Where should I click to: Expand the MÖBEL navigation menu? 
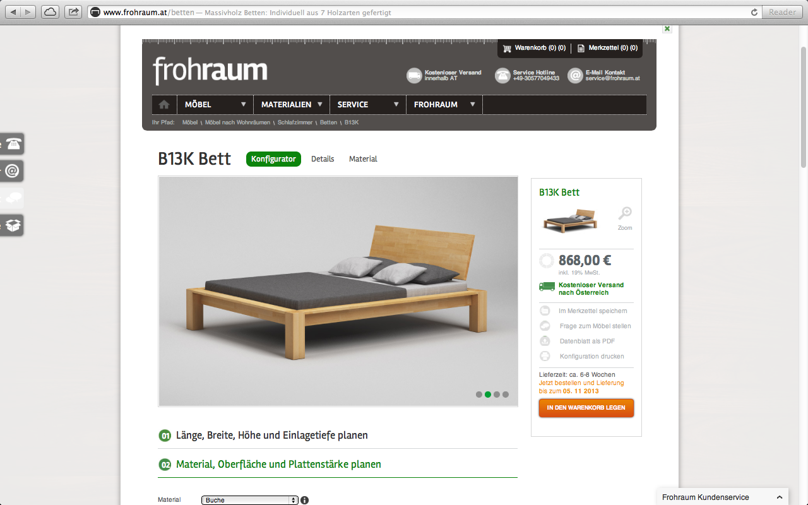[x=215, y=105]
